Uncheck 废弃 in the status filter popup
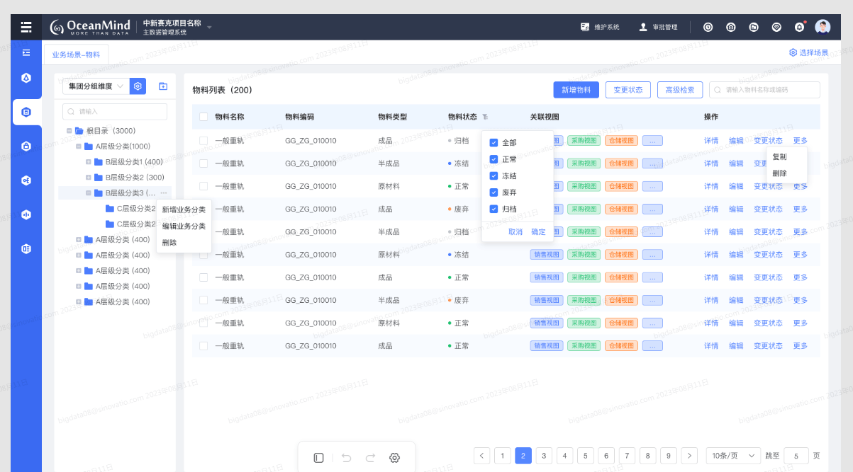 [x=494, y=192]
